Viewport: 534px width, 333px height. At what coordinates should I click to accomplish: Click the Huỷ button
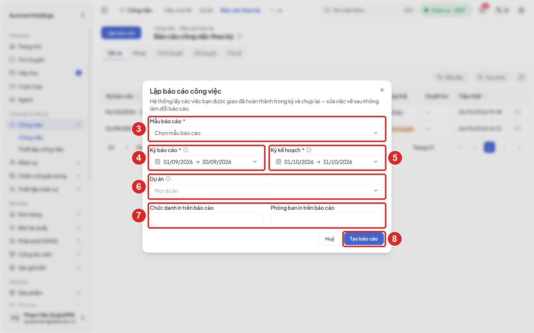click(330, 239)
